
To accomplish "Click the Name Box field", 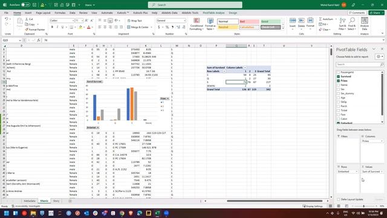I will [10, 40].
